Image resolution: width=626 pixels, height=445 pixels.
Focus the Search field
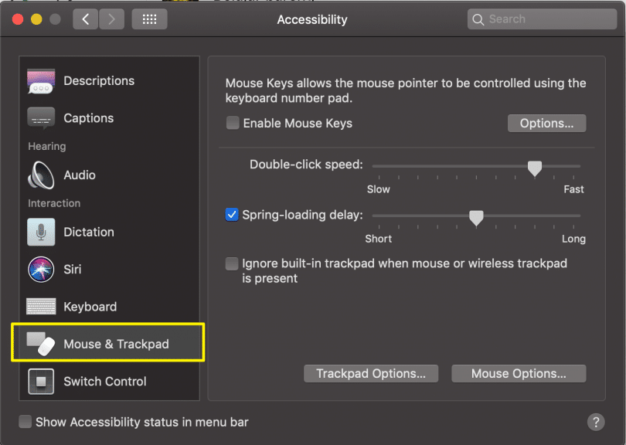[x=542, y=19]
